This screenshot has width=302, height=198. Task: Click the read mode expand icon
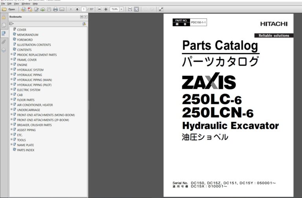pos(161,9)
